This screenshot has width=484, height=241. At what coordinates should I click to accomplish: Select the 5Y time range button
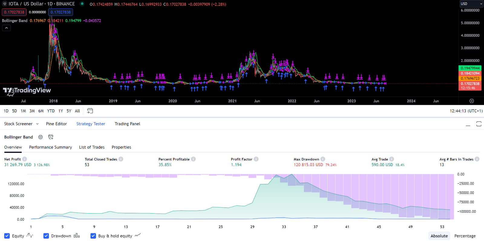click(69, 111)
